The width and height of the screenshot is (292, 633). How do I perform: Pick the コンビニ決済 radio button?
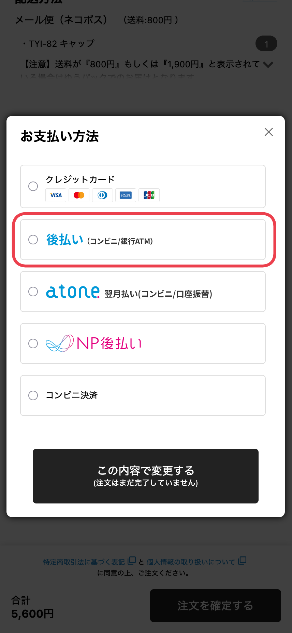33,395
